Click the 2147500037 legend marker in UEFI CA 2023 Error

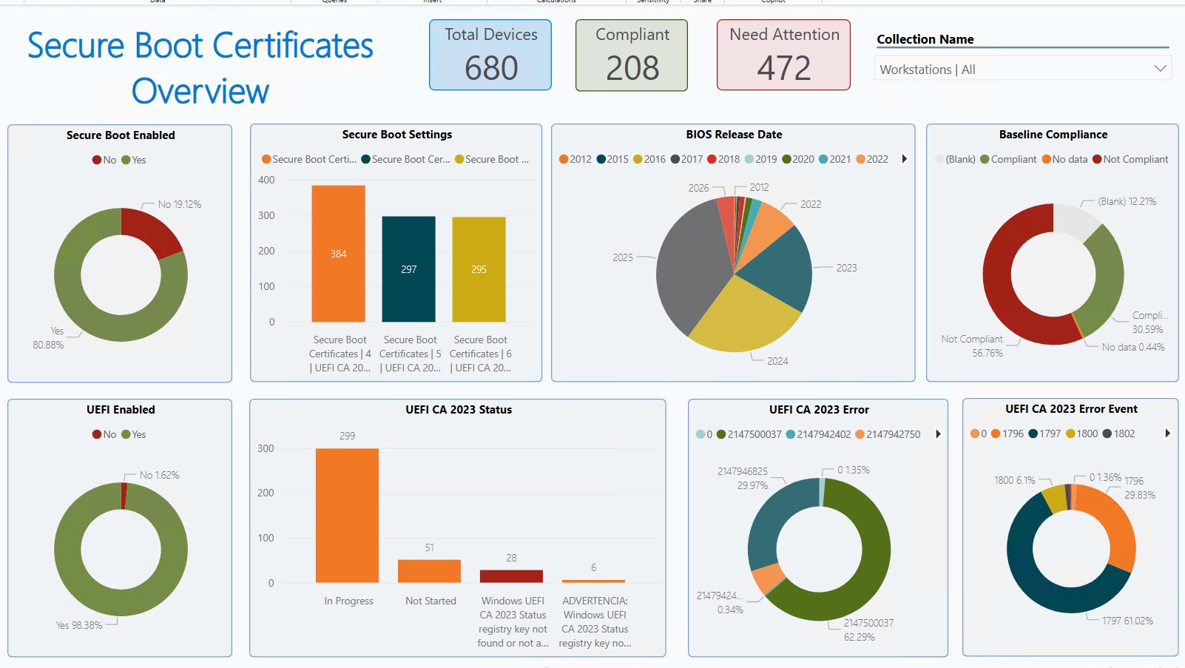tap(721, 434)
